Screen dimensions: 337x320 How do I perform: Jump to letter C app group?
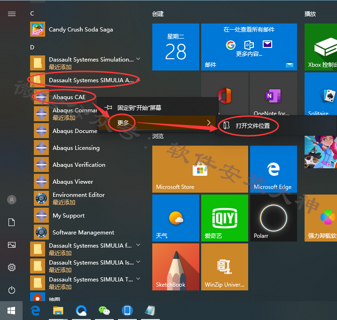[32, 14]
